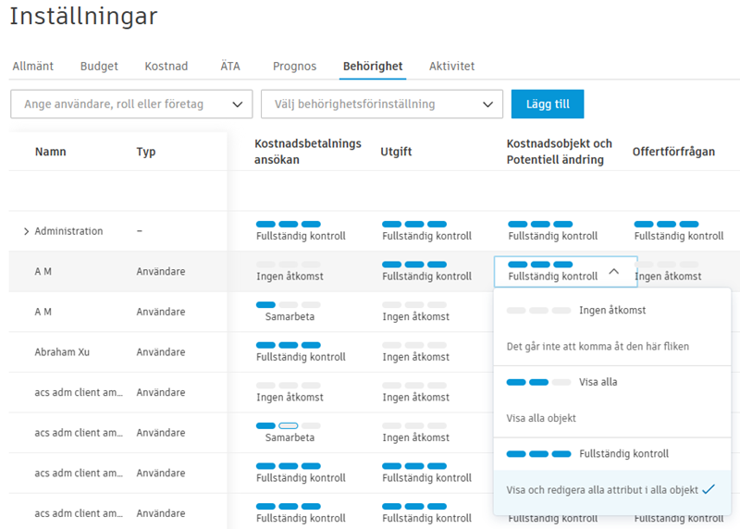This screenshot has width=740, height=529.
Task: Select the Behörighet tab
Action: point(373,66)
